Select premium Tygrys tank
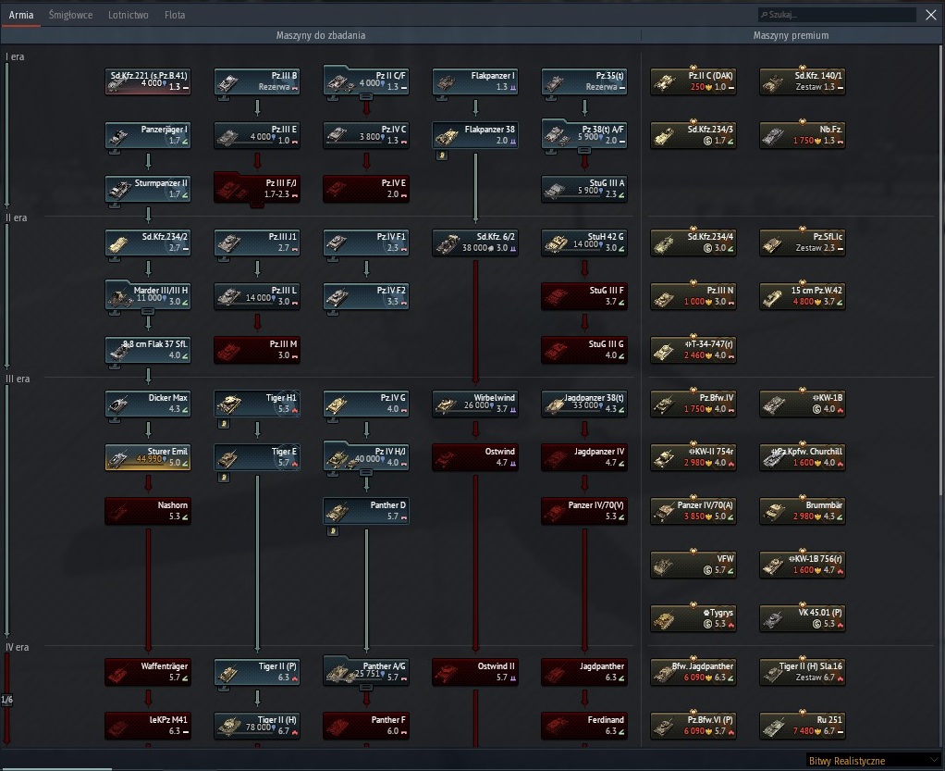 pos(693,618)
